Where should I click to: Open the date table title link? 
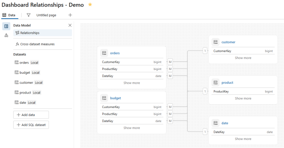click(x=225, y=123)
